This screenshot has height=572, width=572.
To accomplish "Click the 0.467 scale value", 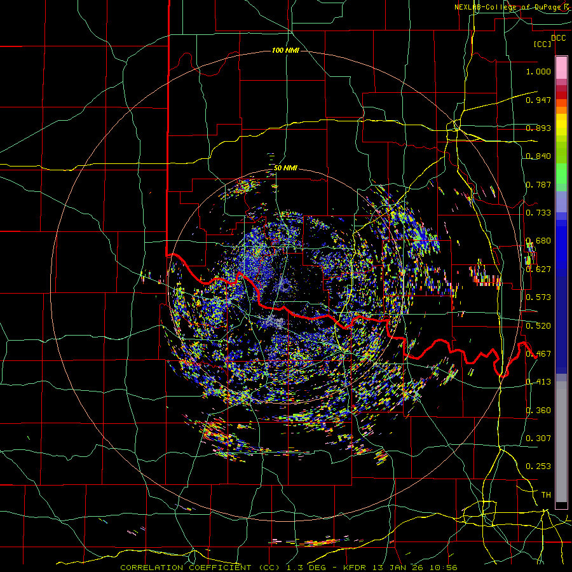I will (538, 354).
